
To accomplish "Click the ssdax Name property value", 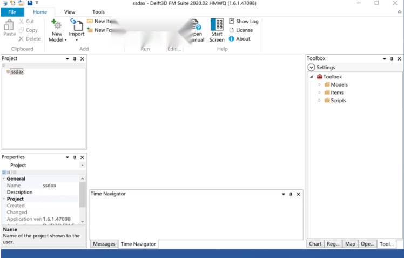I will tap(50, 186).
